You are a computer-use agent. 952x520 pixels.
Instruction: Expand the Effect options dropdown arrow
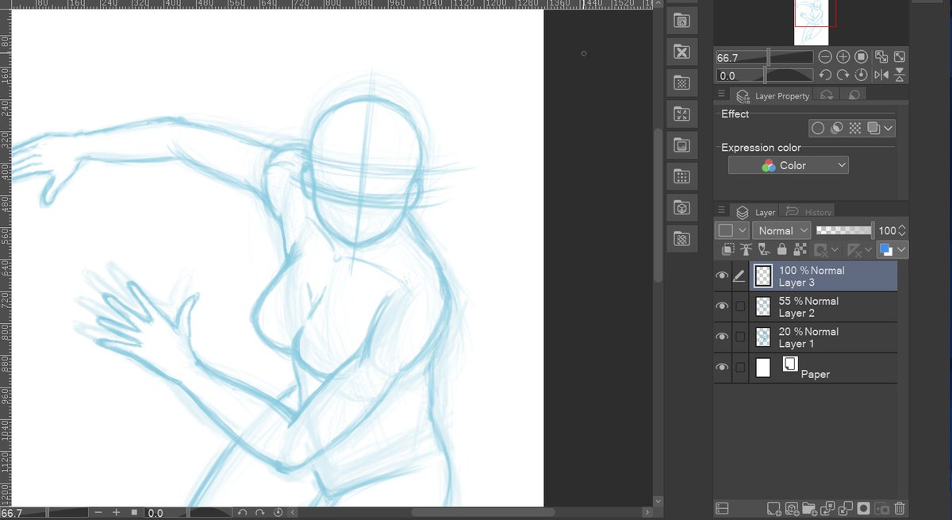coord(888,128)
